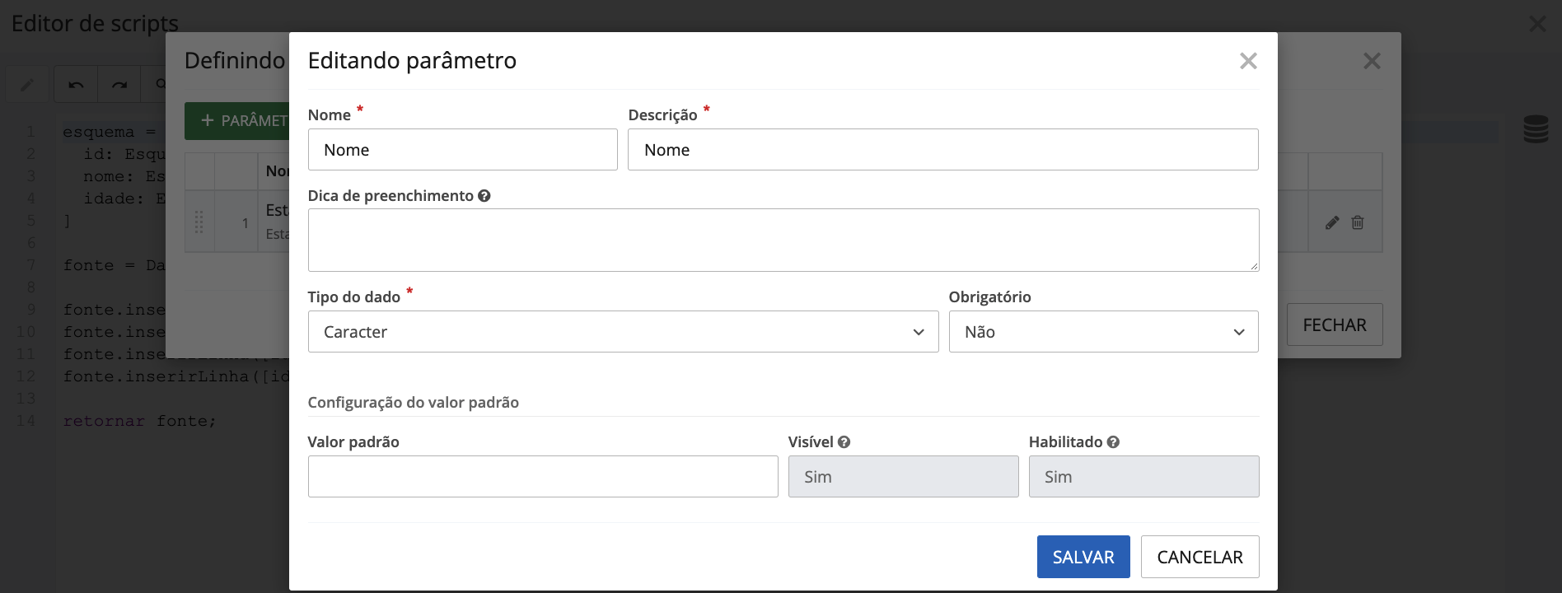Screen dimensions: 1562x593
Task: Close the Editor de scripts window
Action: point(1537,24)
